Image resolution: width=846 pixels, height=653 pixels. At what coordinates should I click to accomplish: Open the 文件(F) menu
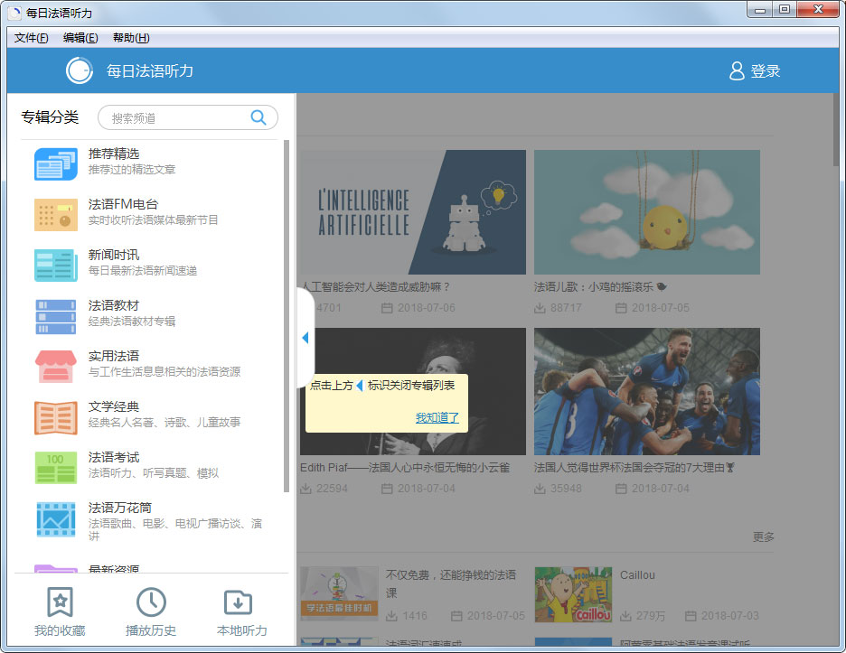[x=32, y=38]
